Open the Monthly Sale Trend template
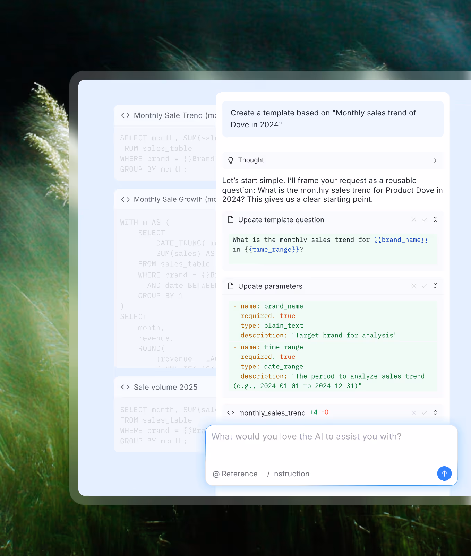This screenshot has height=556, width=471. click(x=168, y=115)
